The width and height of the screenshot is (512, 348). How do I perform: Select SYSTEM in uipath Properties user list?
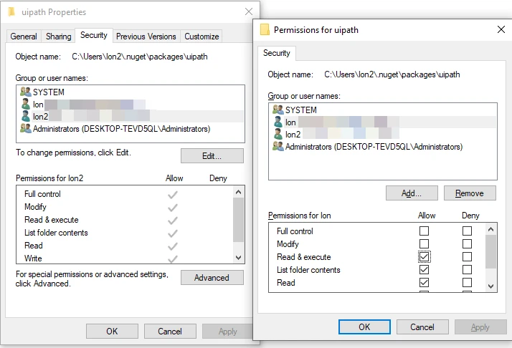coord(131,92)
